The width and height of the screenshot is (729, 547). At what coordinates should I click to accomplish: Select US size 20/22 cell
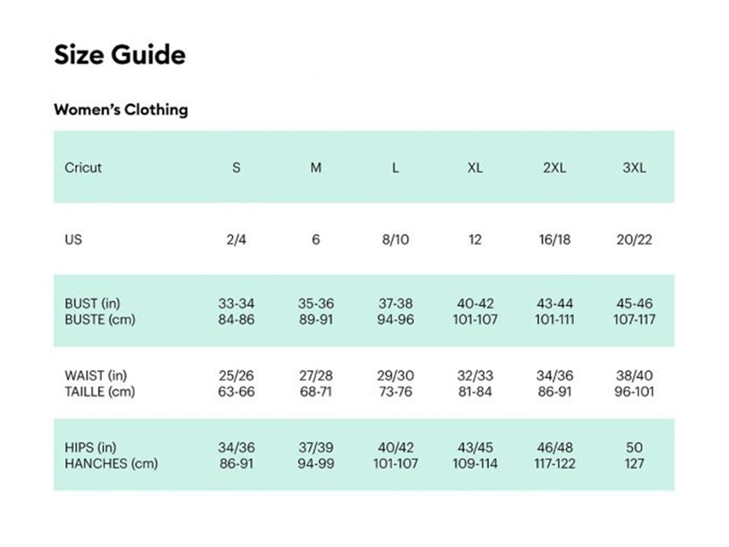click(x=634, y=239)
